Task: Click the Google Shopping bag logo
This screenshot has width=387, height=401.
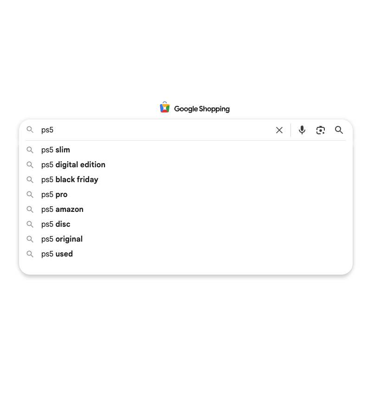Action: [x=165, y=107]
